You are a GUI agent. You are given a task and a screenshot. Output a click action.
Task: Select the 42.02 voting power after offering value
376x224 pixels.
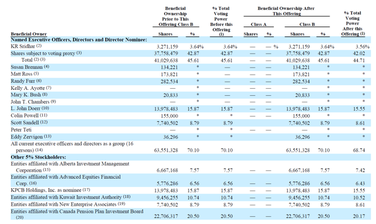[x=359, y=54]
